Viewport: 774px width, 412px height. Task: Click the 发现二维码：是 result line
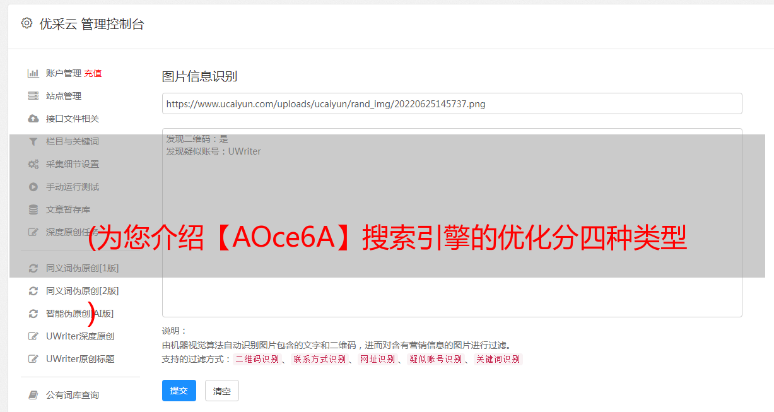(197, 139)
